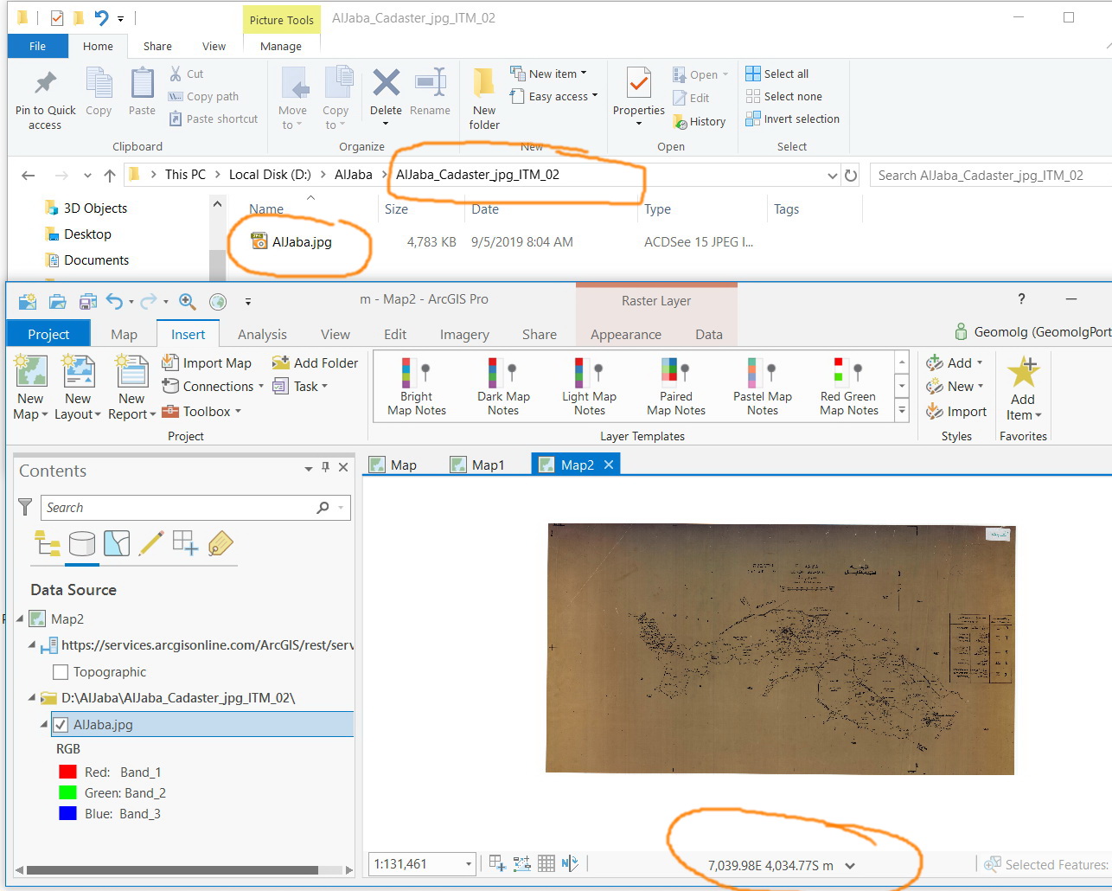Click Add Item favorites star icon

[1024, 372]
